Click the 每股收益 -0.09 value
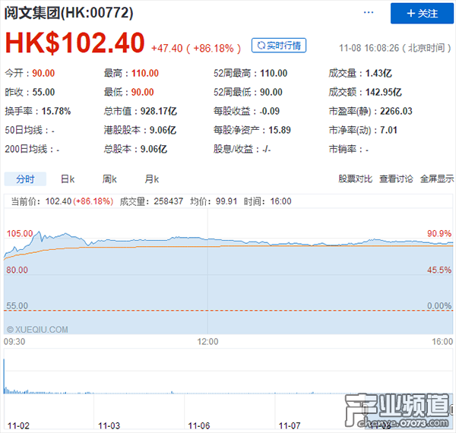 tap(270, 111)
